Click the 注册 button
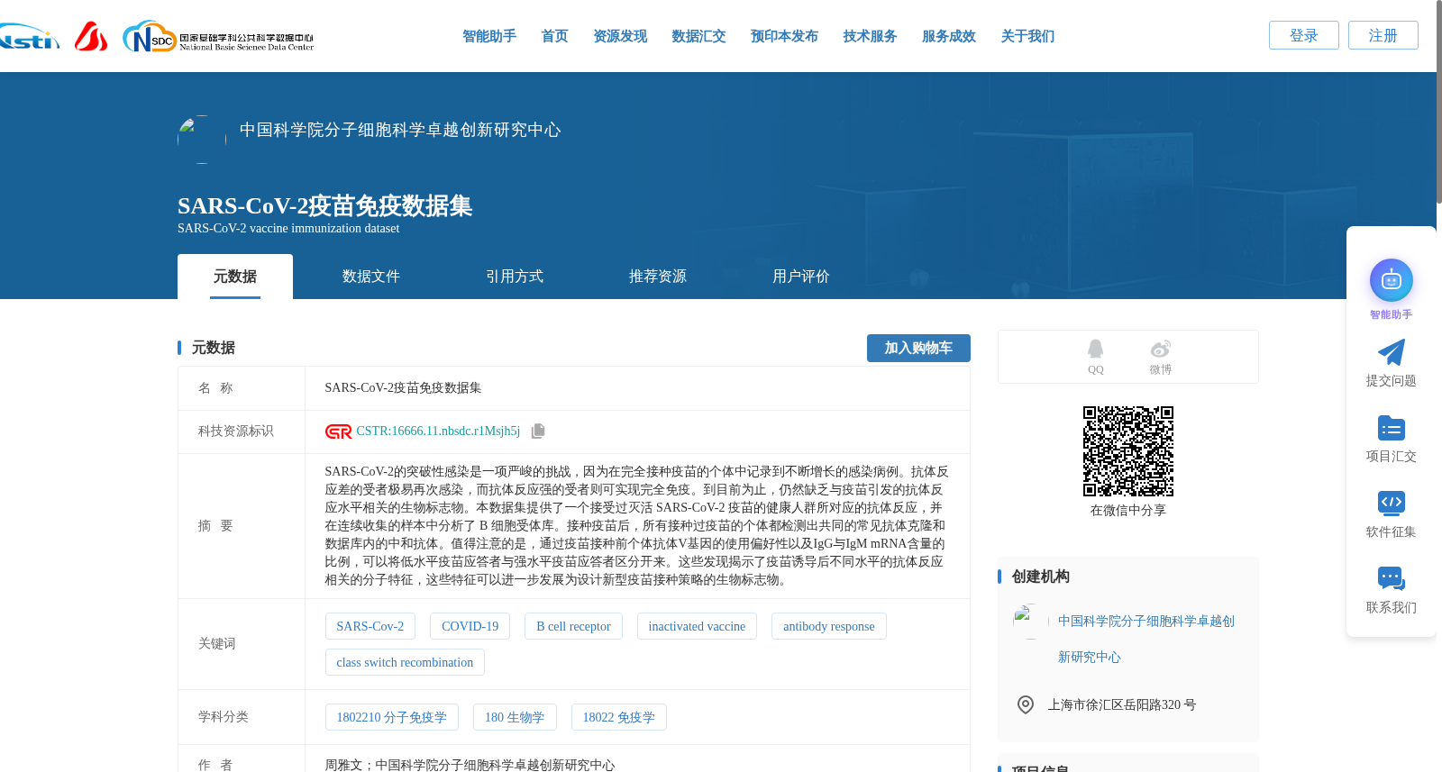This screenshot has height=772, width=1442. [x=1383, y=35]
